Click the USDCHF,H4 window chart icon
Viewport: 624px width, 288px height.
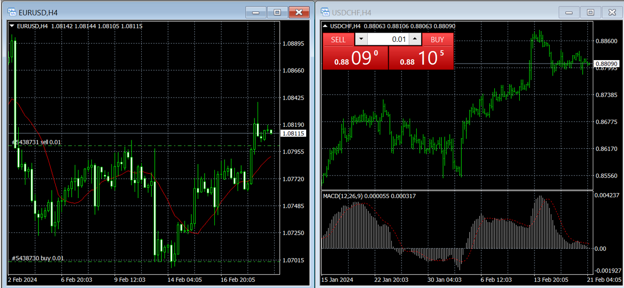tap(324, 12)
